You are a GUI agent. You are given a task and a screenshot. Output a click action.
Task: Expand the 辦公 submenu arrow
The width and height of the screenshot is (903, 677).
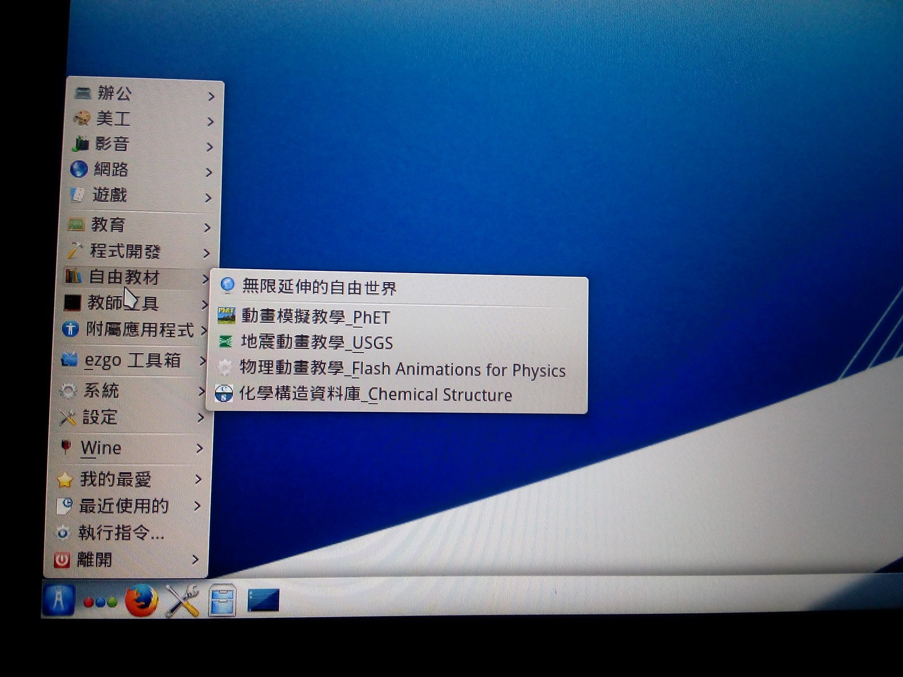click(211, 96)
